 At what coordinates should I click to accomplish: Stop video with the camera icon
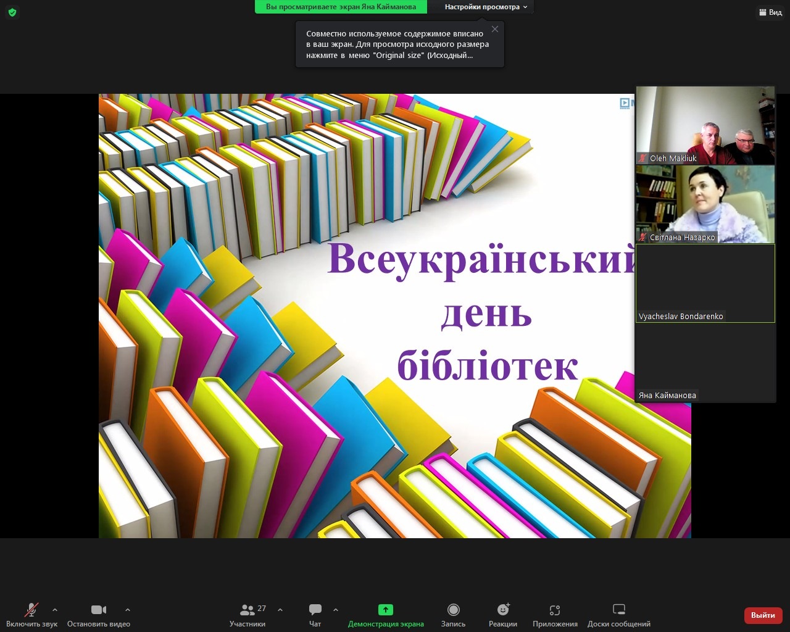(99, 610)
